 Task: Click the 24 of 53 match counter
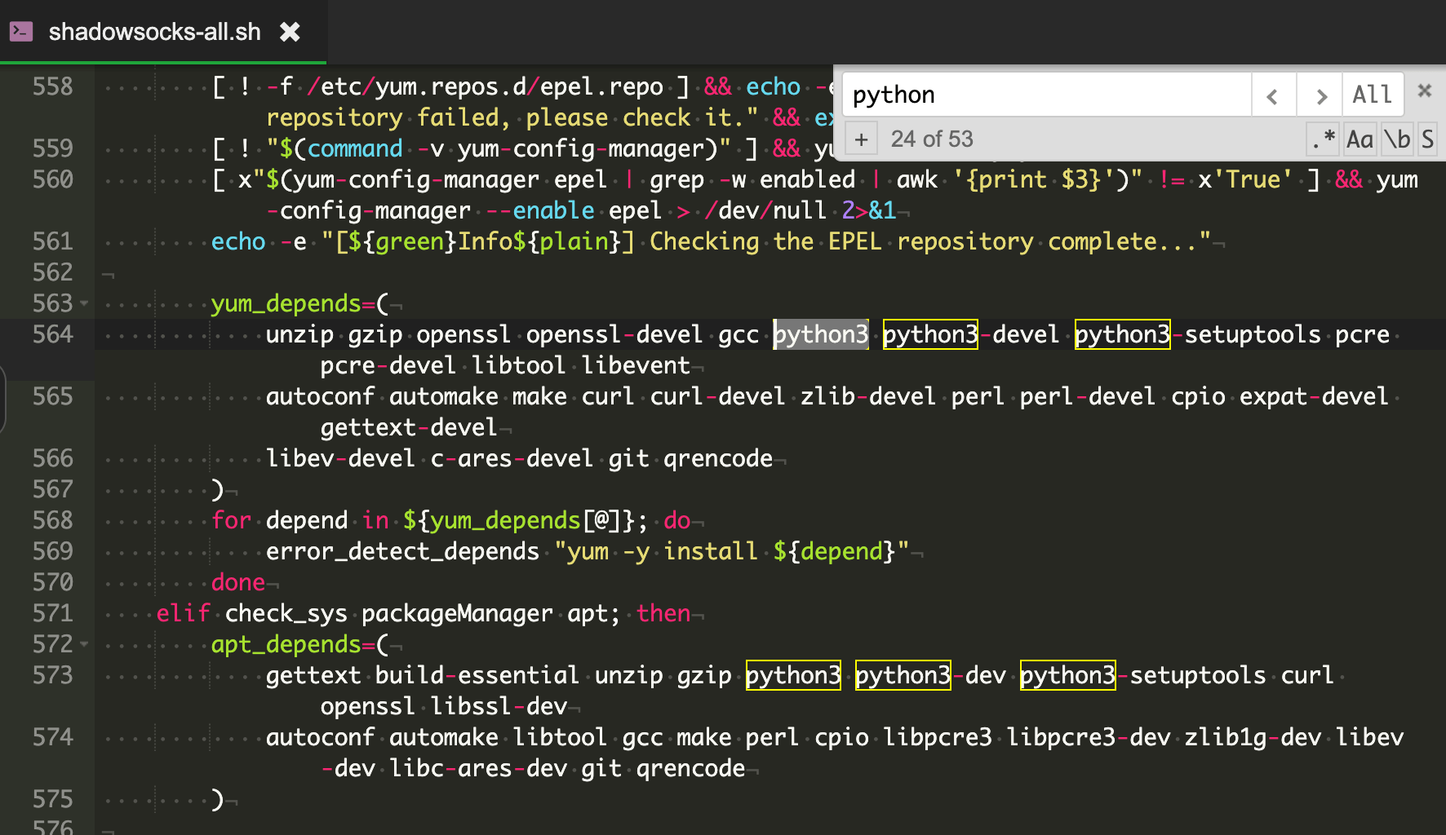[x=932, y=139]
